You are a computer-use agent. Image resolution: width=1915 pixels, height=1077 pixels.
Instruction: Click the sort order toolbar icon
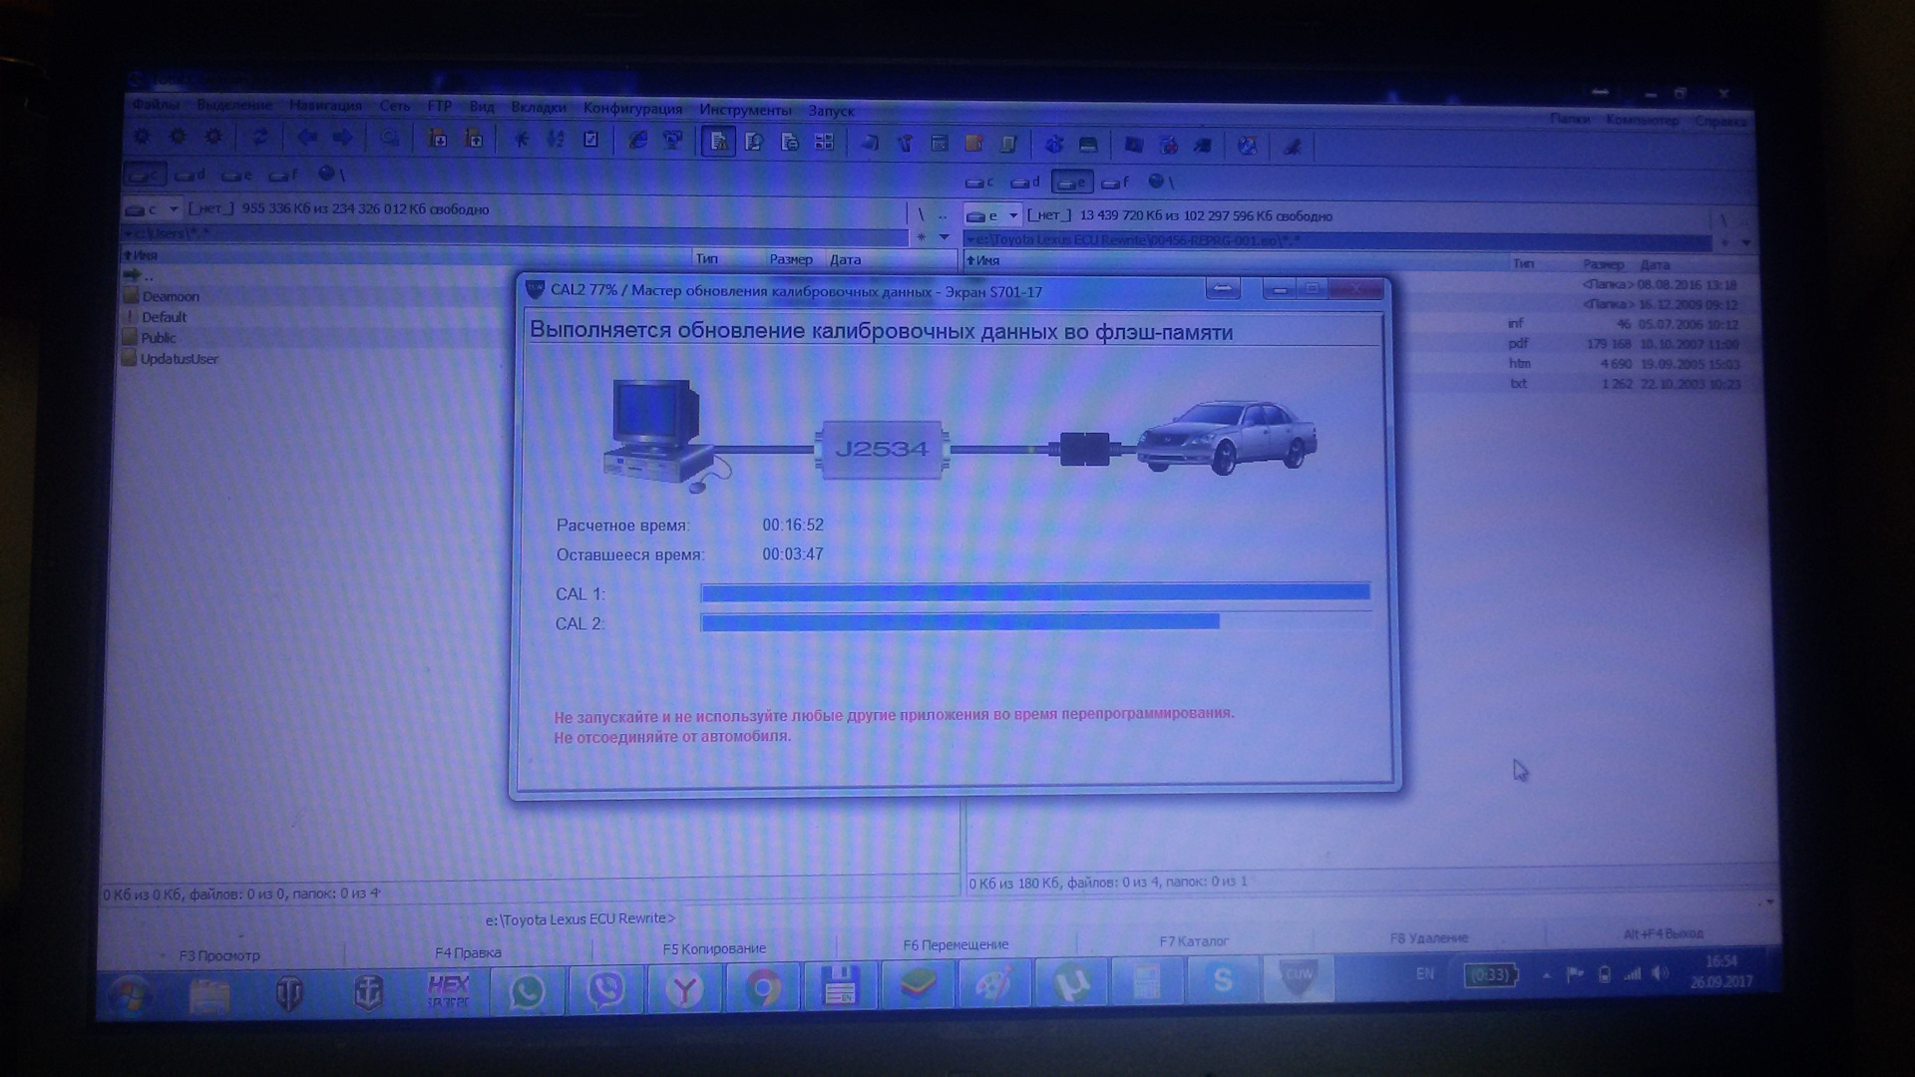(x=556, y=140)
